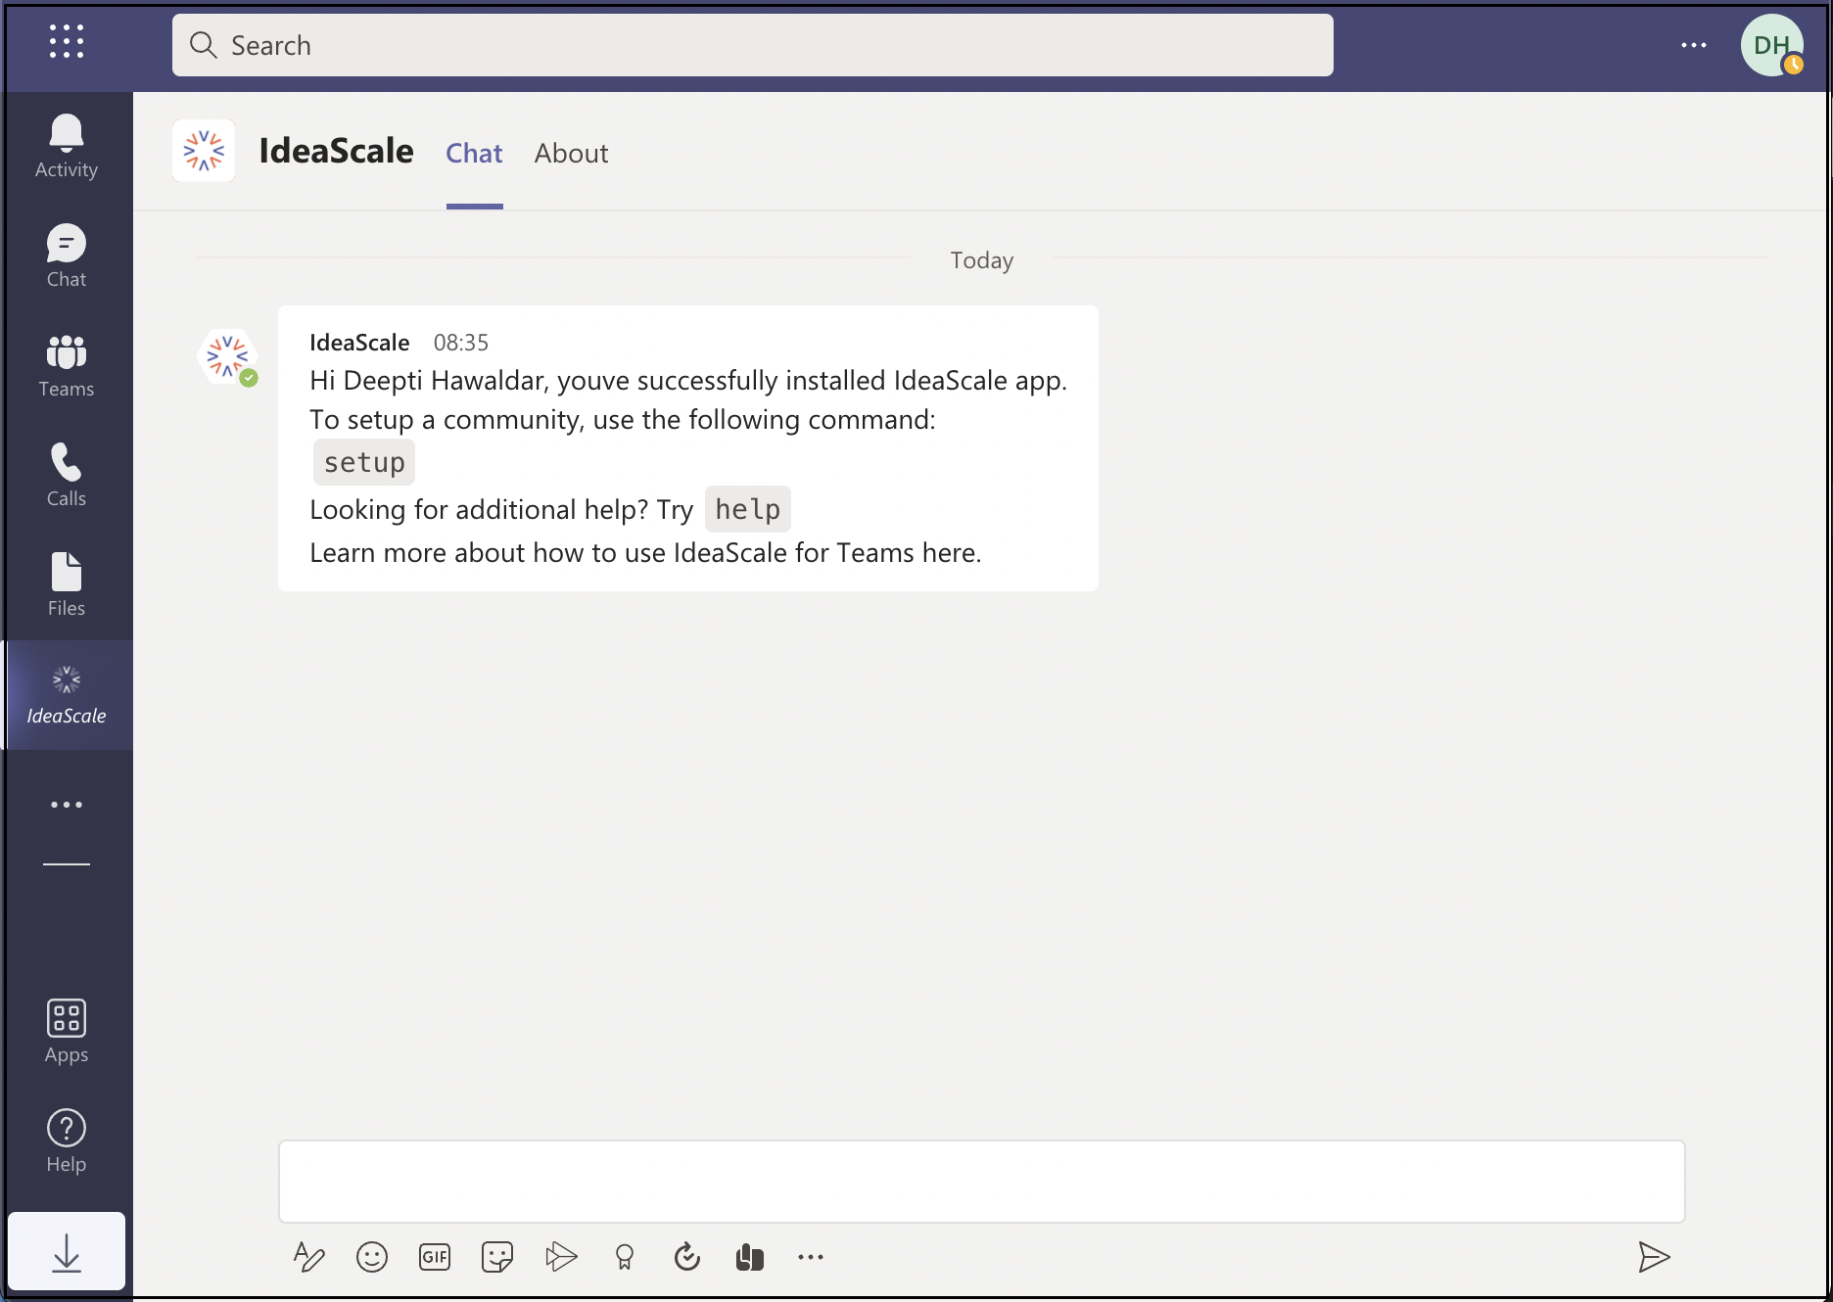
Task: Click the 'Learn more about how to use IdeaScale' line
Action: coord(645,553)
